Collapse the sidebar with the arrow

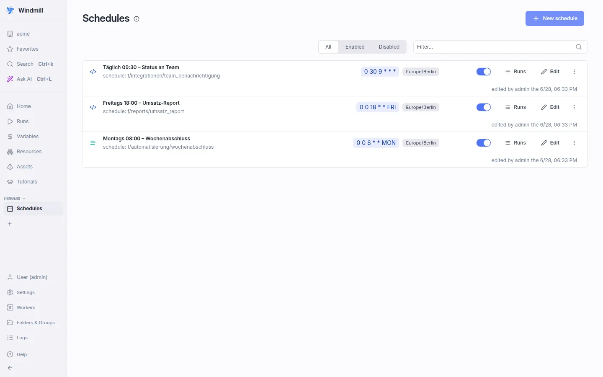pos(10,368)
